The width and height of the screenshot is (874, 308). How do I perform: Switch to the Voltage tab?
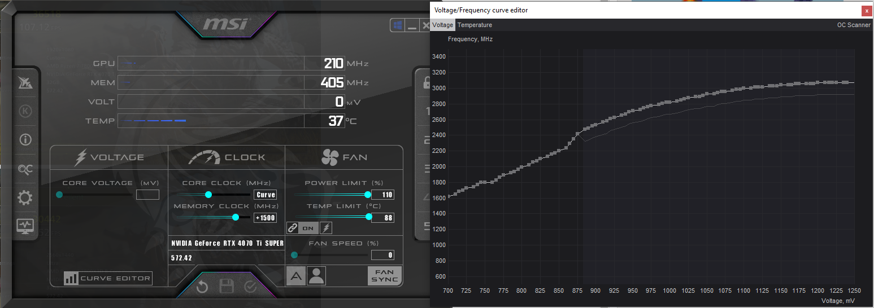[x=442, y=25]
